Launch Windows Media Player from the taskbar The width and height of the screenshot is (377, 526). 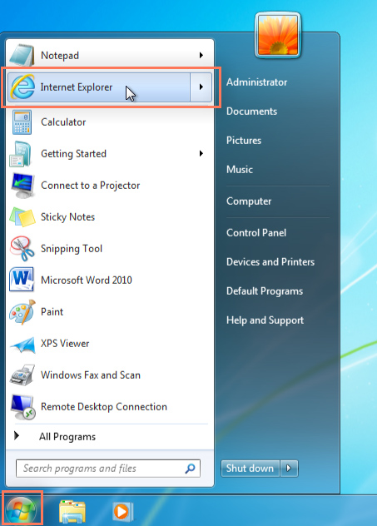(122, 512)
